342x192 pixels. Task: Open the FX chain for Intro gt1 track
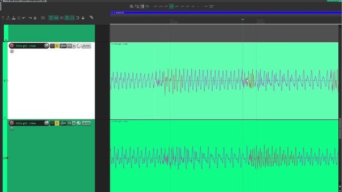tap(69, 46)
